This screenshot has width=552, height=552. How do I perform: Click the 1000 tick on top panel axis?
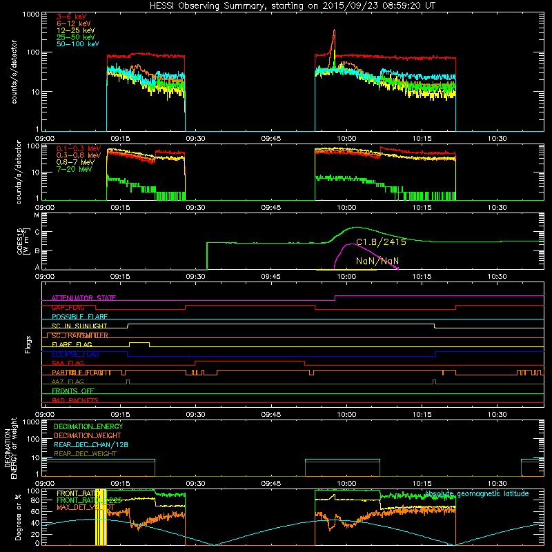pos(31,14)
